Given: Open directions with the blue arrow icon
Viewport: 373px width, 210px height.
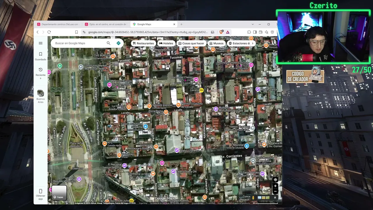Looking at the screenshot, I should 118,43.
